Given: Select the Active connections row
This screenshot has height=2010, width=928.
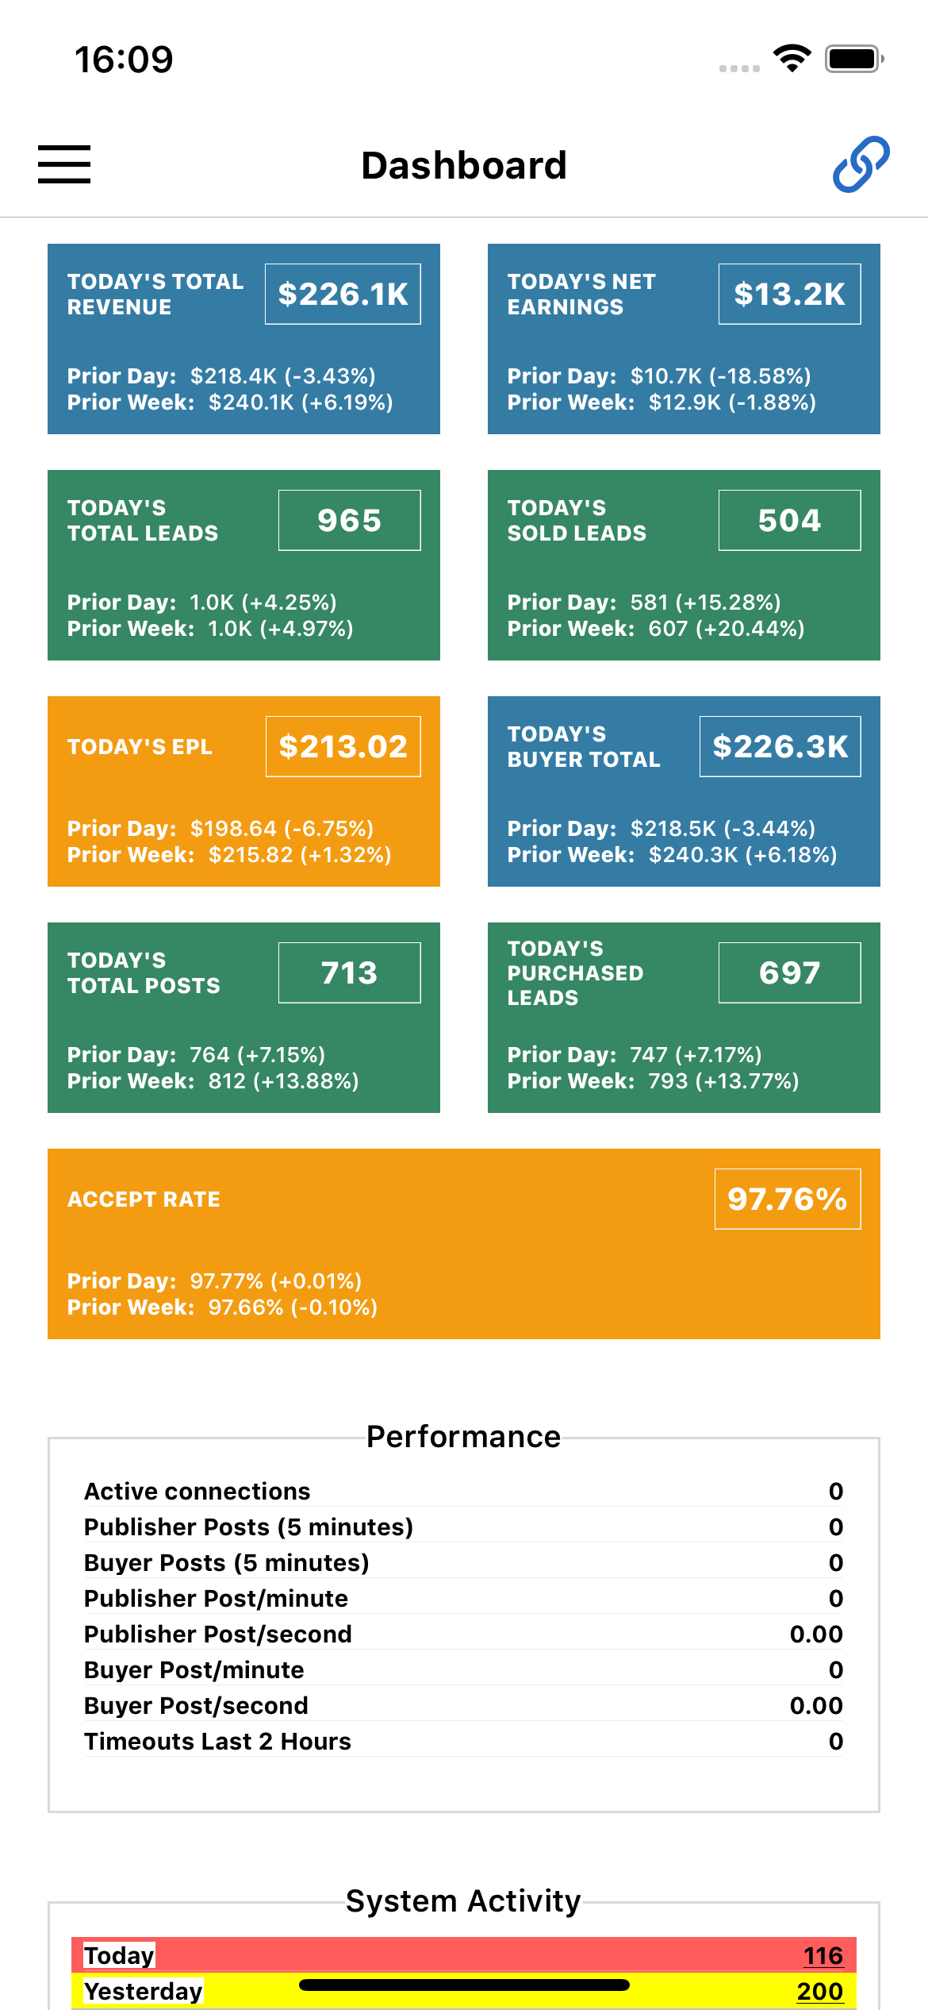Looking at the screenshot, I should pos(464,1491).
